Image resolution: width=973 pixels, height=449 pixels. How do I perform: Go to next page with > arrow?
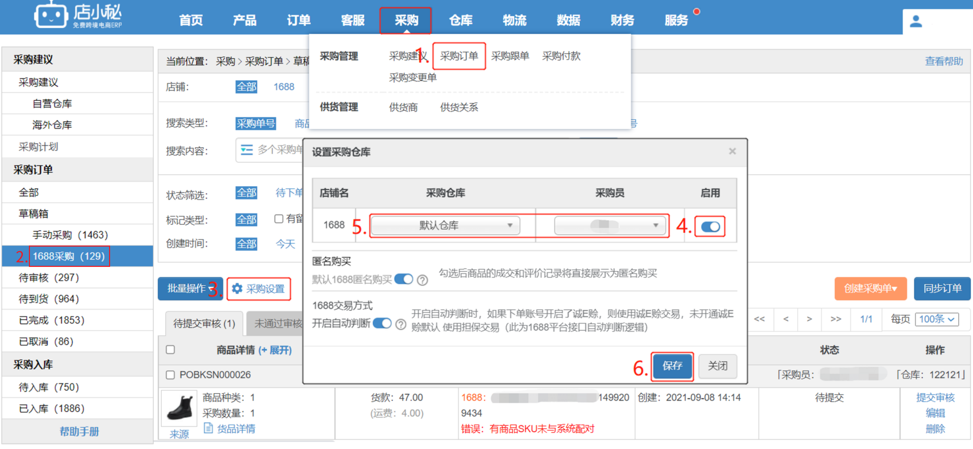pyautogui.click(x=809, y=319)
